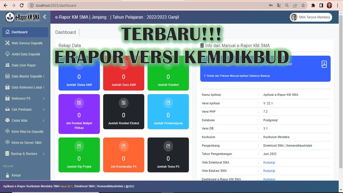343x193 pixels.
Task: Click the icon on Jumlah Tema P5 card
Action: point(168,146)
